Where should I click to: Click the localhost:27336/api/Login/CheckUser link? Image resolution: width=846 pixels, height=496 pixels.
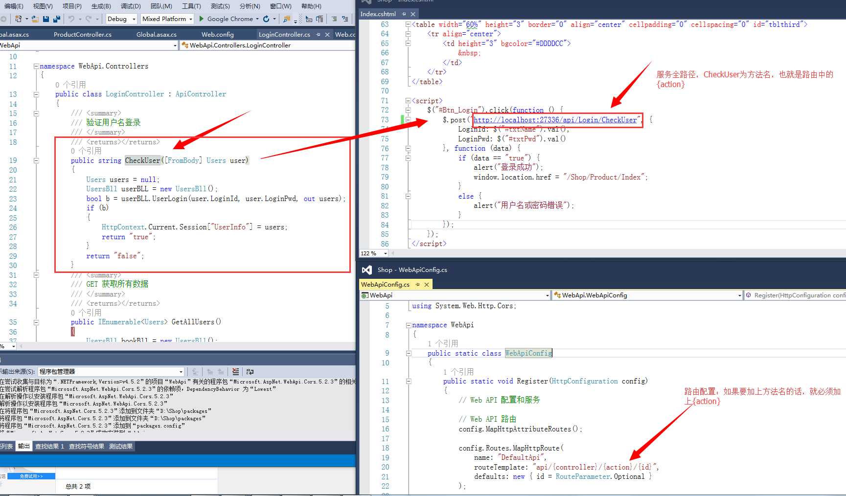555,120
